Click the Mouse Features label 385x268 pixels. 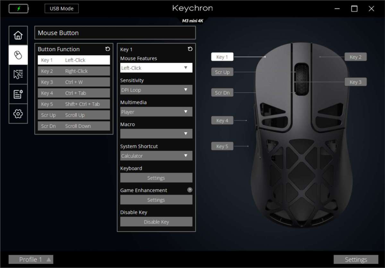[x=139, y=58]
